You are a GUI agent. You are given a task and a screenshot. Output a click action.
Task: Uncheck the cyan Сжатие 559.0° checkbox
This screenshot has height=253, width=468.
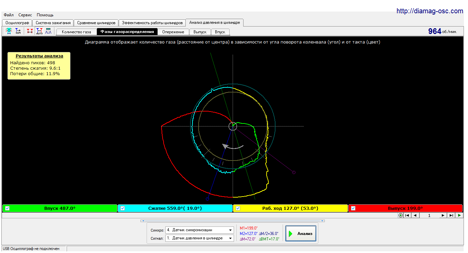(122, 208)
